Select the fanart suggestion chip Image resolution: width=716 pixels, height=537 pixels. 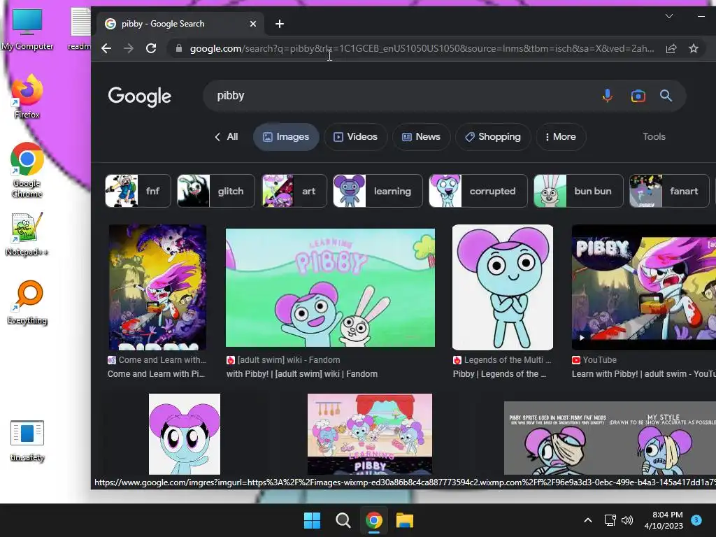point(669,191)
